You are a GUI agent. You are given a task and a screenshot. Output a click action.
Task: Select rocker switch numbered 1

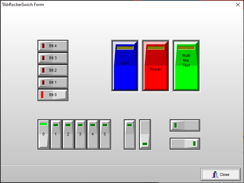click(x=56, y=134)
